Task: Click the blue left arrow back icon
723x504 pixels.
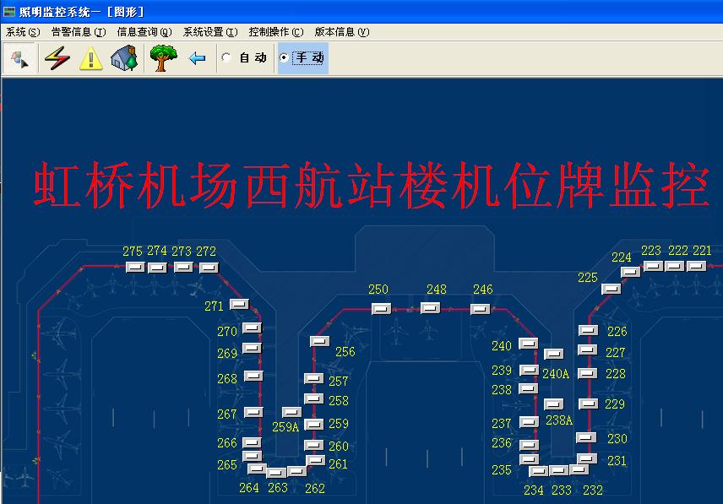Action: [197, 58]
